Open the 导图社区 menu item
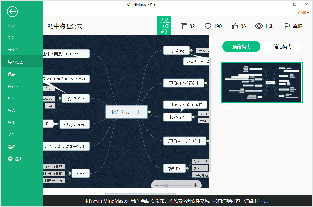The width and height of the screenshot is (313, 207). [15, 62]
